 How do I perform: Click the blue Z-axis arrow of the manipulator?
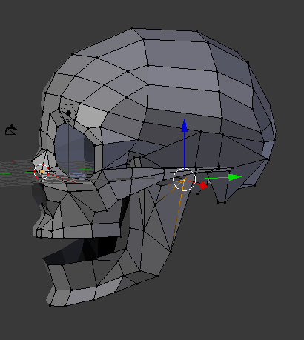click(x=185, y=125)
